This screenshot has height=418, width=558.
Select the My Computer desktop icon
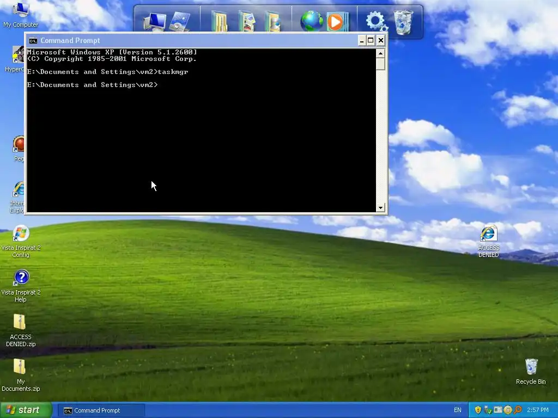tap(21, 15)
